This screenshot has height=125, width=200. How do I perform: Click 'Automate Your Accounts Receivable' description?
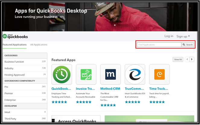coord(86,95)
